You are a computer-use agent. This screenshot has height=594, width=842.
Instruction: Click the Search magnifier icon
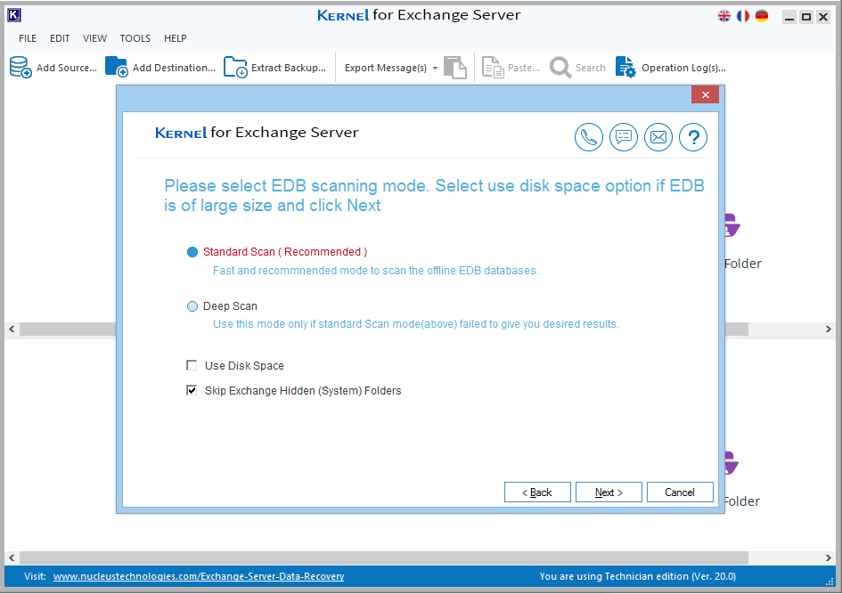[x=560, y=68]
